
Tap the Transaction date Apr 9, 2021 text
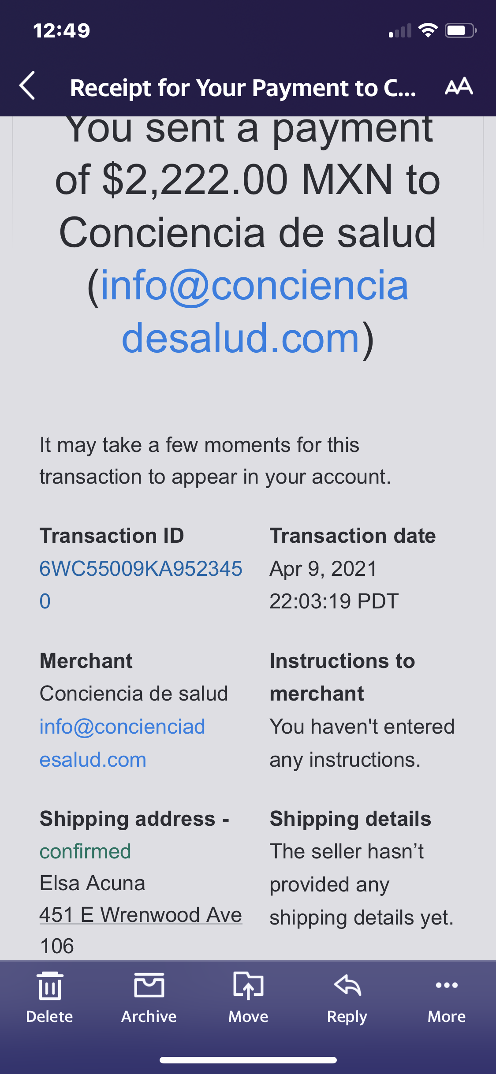coord(323,569)
